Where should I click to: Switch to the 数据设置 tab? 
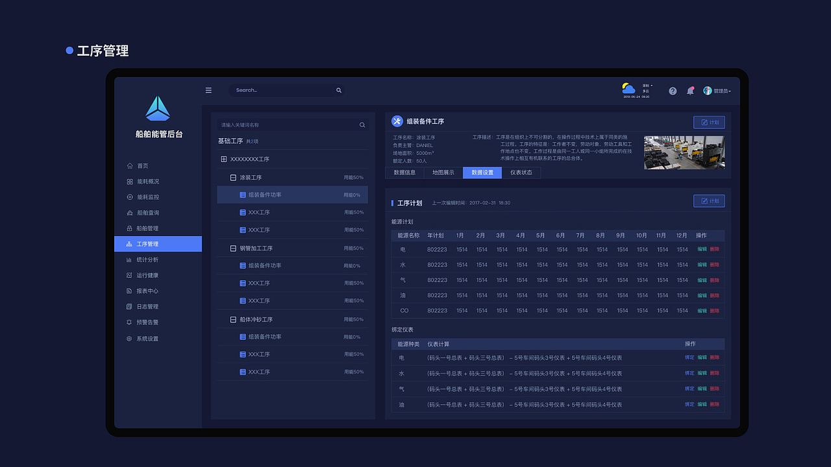pyautogui.click(x=482, y=173)
